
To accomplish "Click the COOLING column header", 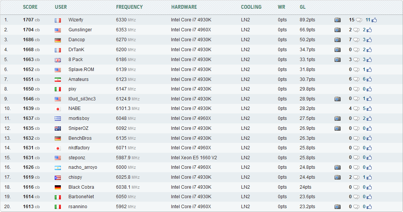I will click(251, 7).
